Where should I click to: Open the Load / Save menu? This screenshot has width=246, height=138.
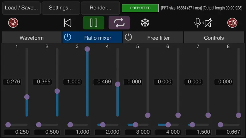21,8
